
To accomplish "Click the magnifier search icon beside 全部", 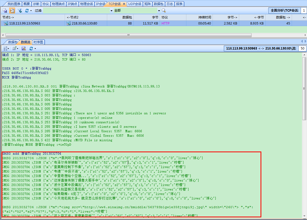I will pyautogui.click(x=164, y=11).
